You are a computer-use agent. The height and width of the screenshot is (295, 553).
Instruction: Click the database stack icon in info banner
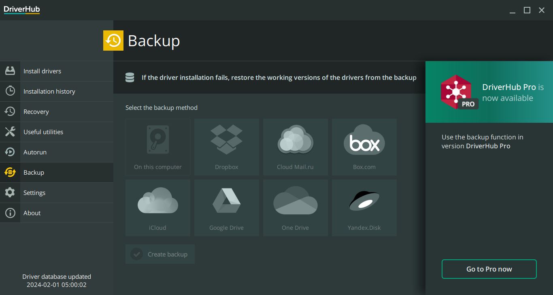[x=130, y=77]
